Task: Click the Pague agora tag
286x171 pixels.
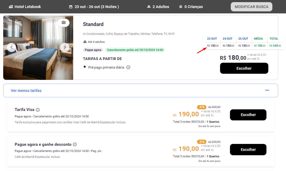Action: pyautogui.click(x=93, y=50)
